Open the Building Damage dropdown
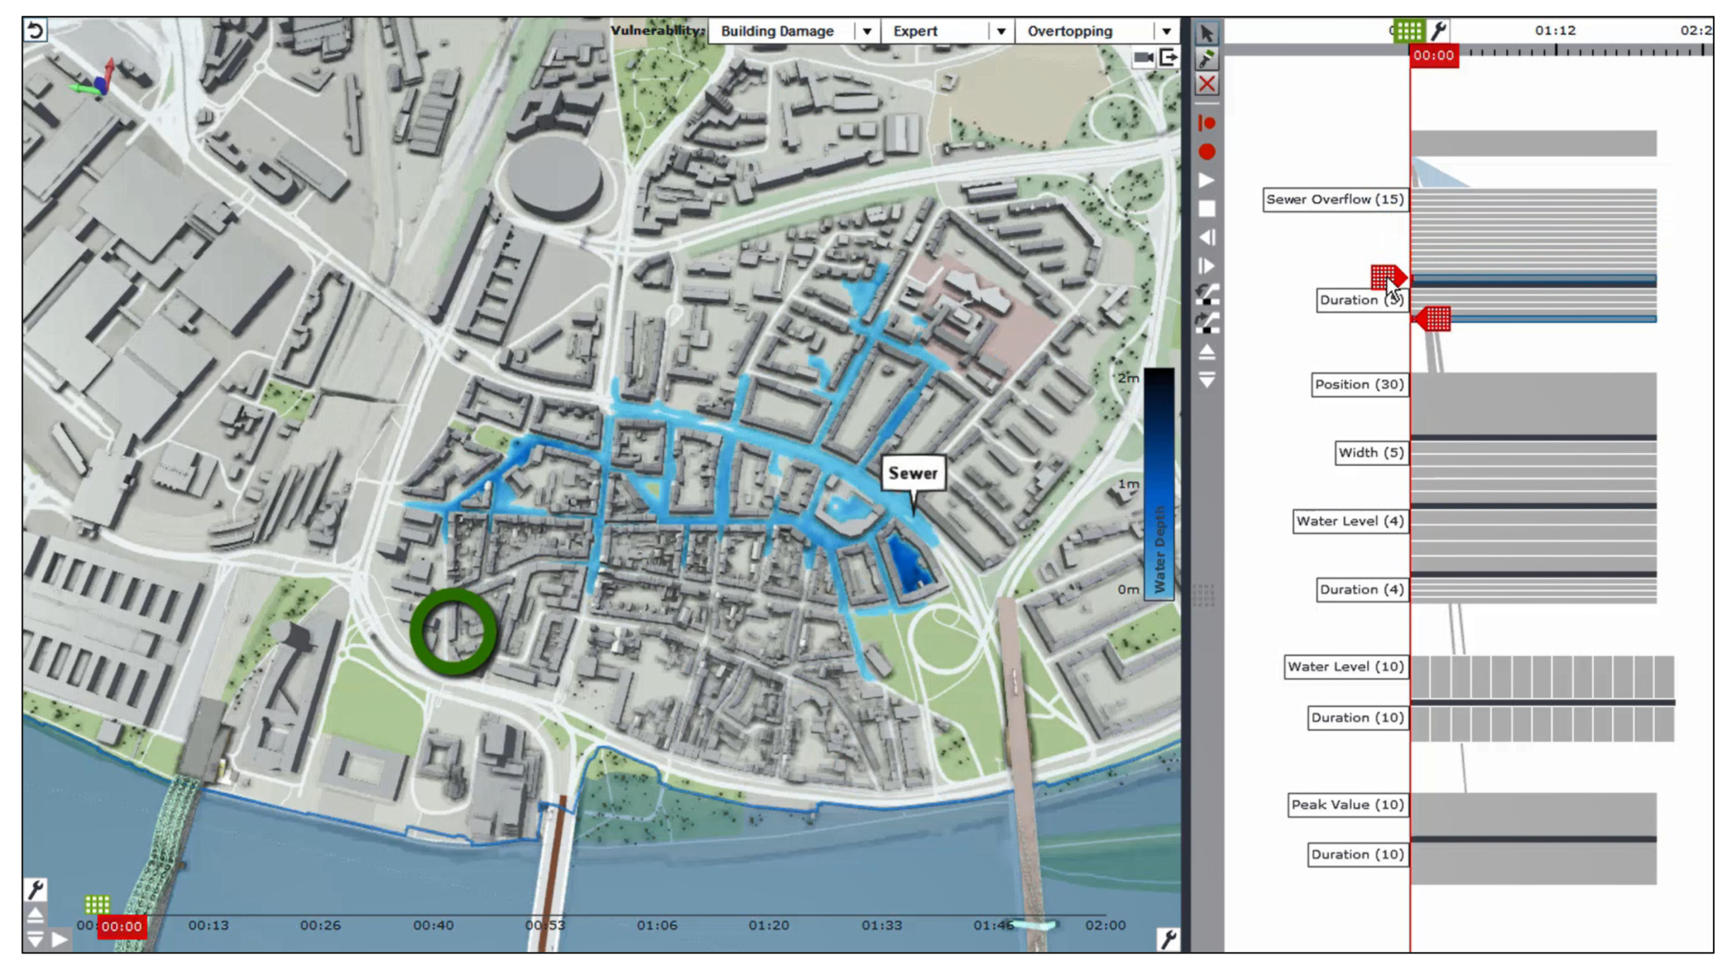Screen dimensions: 1732x971 [867, 31]
